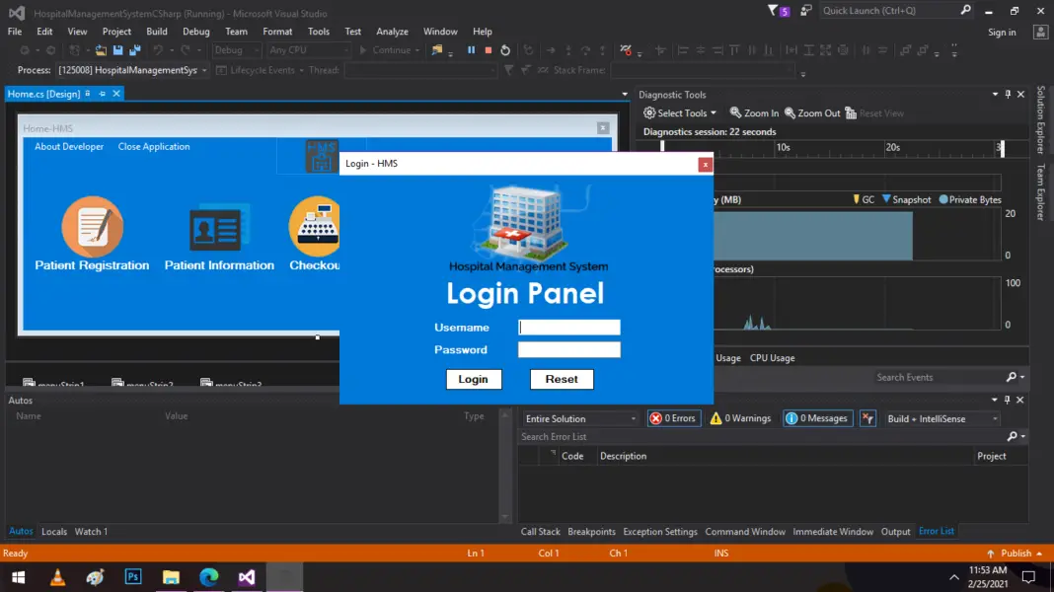
Task: Click the clear filter icon in Error List
Action: coord(867,418)
